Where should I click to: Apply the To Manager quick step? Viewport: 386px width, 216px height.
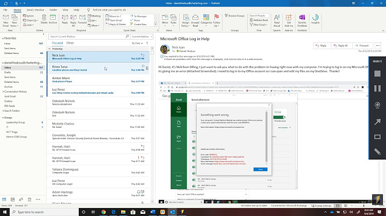tap(138, 16)
